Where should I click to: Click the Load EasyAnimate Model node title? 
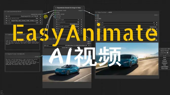(14, 12)
